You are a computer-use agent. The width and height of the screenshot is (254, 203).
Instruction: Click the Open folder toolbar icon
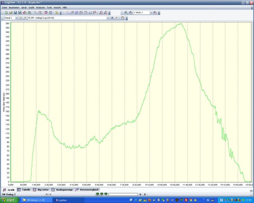click(x=11, y=13)
